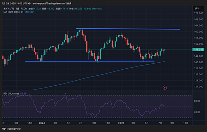207x132 pixels.
Task: Select the upper blue resistance line near 162
Action: [128, 29]
